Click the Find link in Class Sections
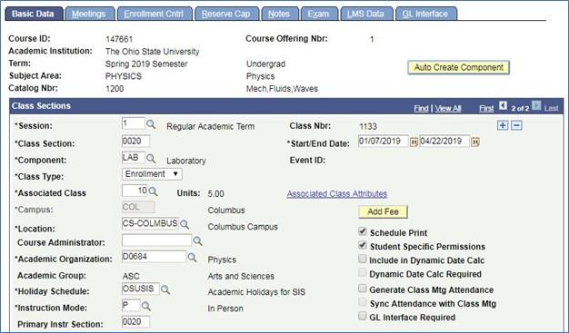Screen dimensions: 569x333 point(421,108)
